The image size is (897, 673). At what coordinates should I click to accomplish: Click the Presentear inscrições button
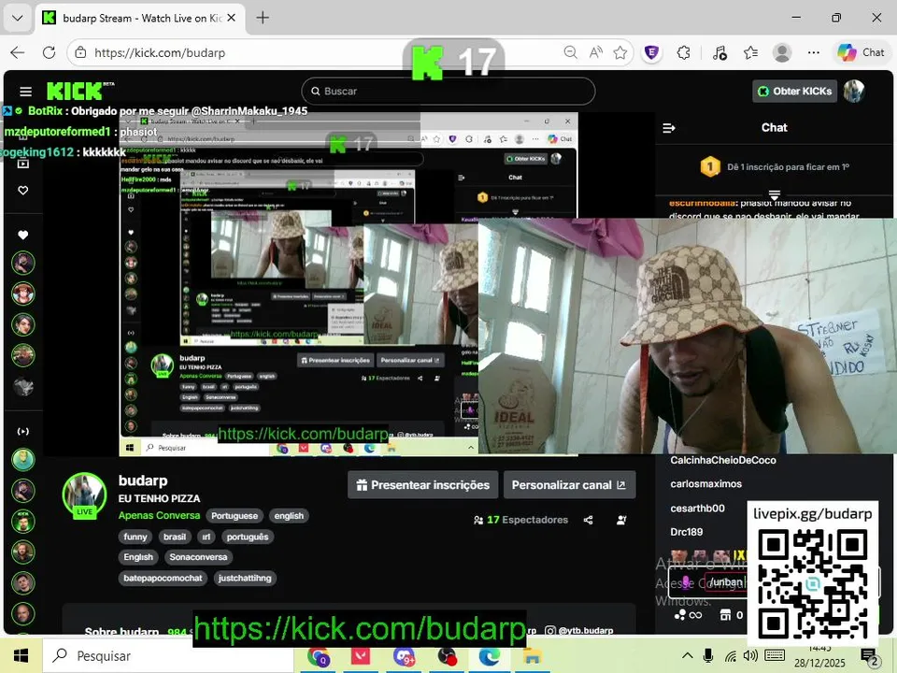pos(422,485)
